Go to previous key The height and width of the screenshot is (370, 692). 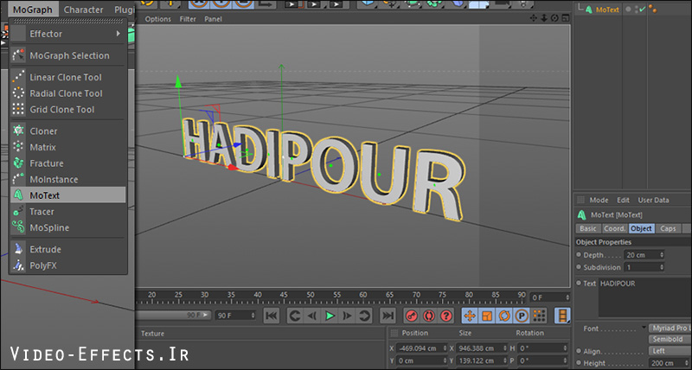point(295,316)
